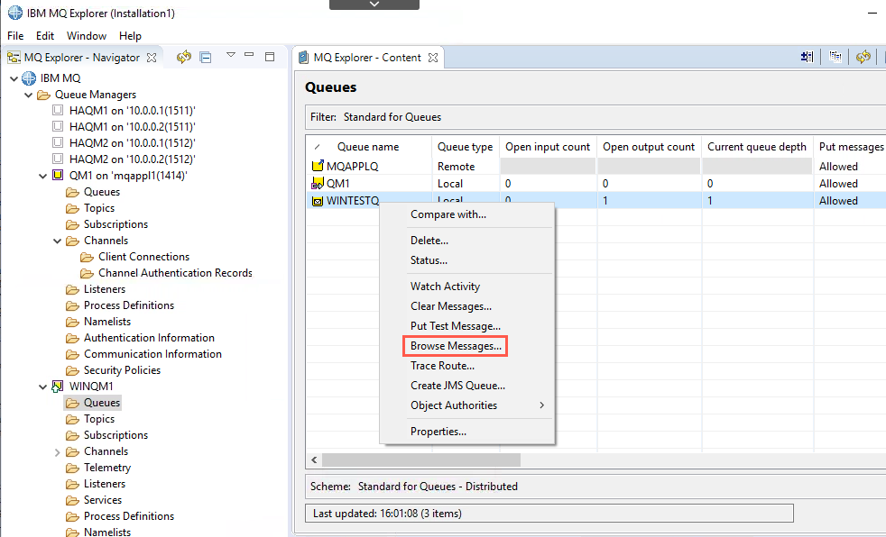Open the Help menu

[x=130, y=35]
